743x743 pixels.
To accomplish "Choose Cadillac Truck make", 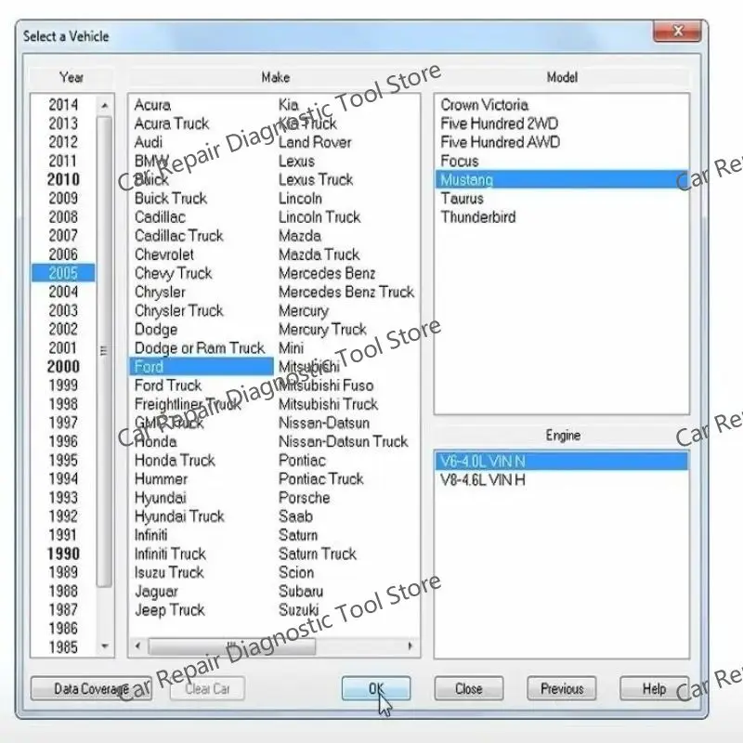I will (x=178, y=236).
